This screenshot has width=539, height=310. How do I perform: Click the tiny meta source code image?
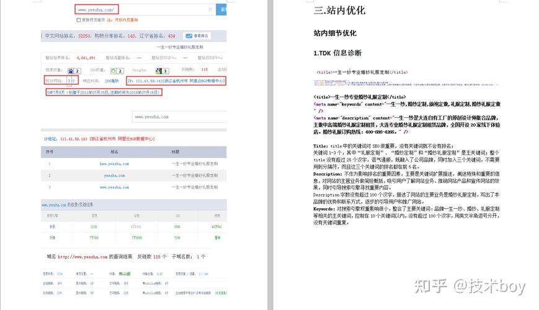point(406,83)
